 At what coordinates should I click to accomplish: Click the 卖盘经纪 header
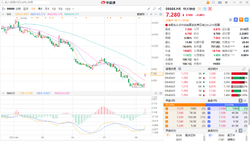[213, 130]
